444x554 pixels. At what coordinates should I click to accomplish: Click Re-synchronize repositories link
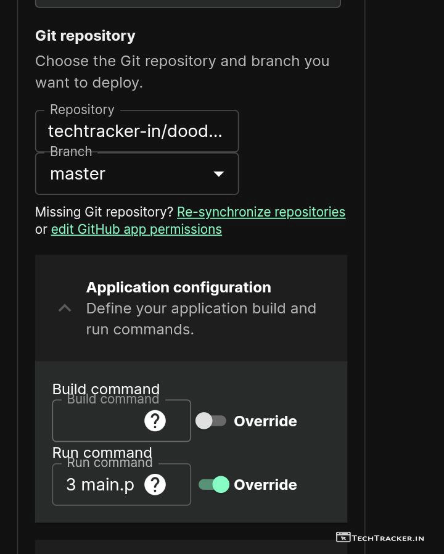(261, 212)
